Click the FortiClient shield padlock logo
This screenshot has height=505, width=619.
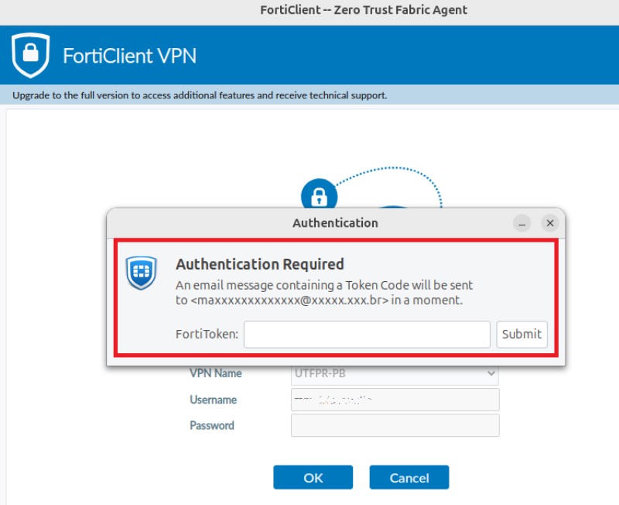coord(30,55)
